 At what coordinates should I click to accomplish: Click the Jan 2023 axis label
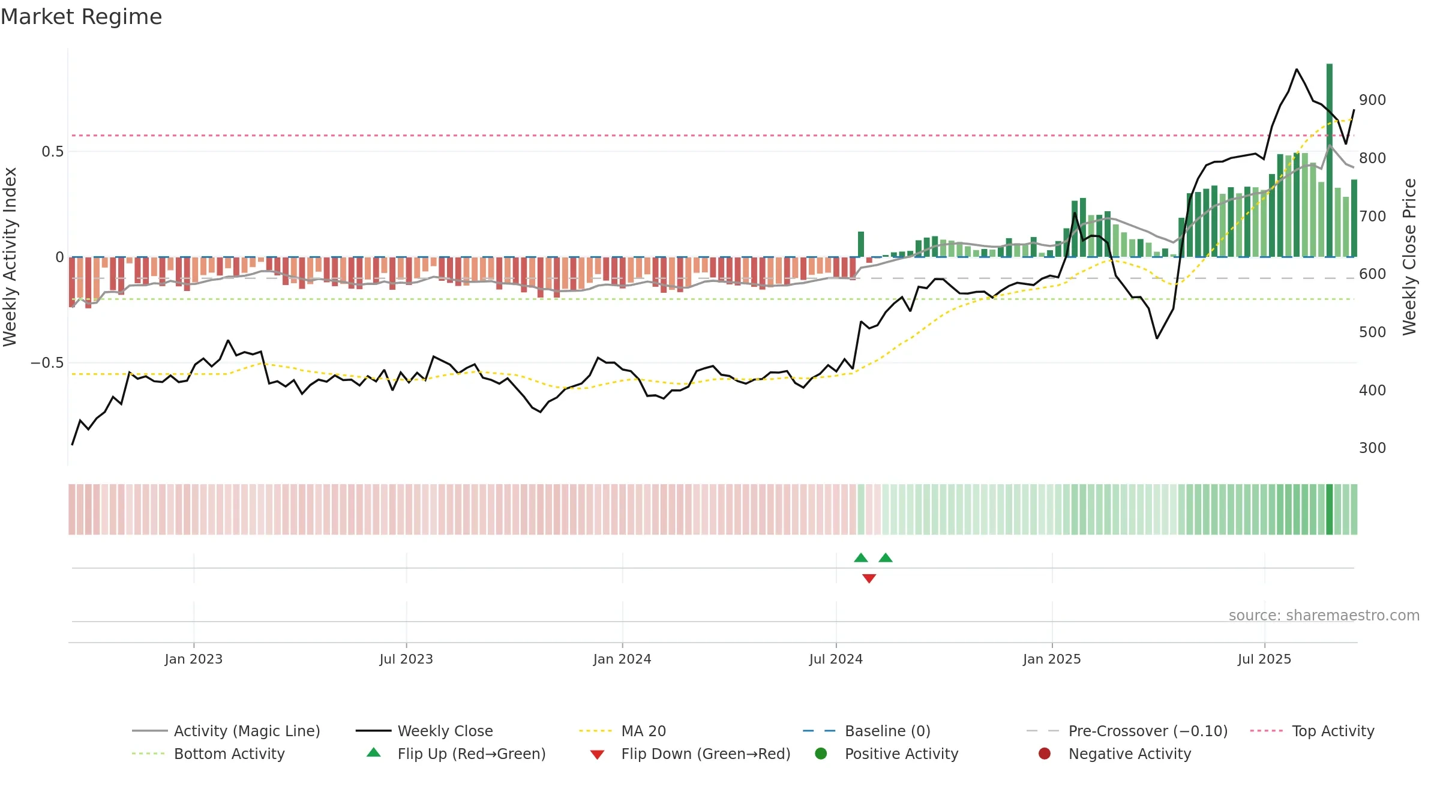click(194, 659)
